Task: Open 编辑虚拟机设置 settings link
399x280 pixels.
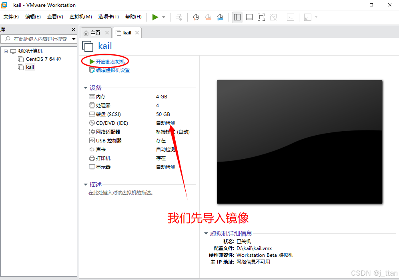Action: [x=113, y=70]
